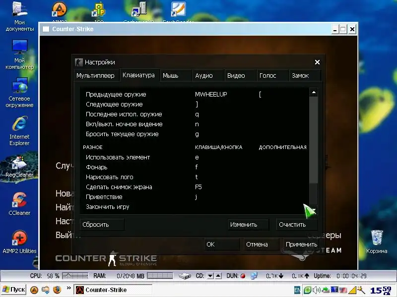This screenshot has width=397, height=297.
Task: Select the Использовать элемент row
Action: 195,157
